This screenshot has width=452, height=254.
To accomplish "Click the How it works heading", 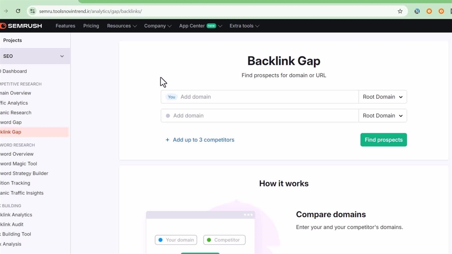I will (x=284, y=183).
